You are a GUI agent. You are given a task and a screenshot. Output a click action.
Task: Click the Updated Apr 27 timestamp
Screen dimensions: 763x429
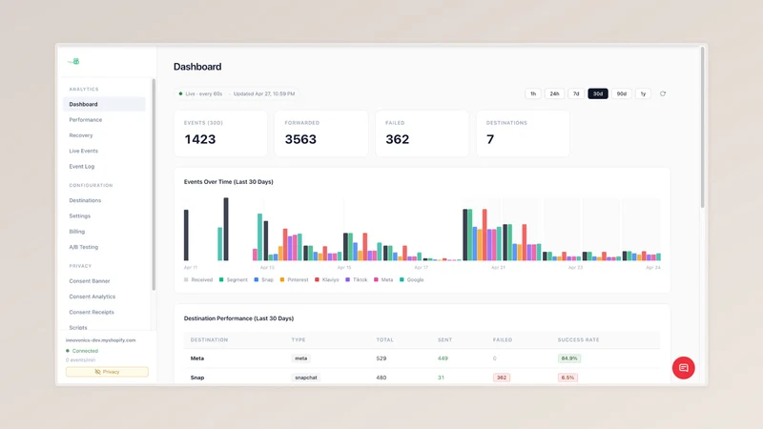264,93
